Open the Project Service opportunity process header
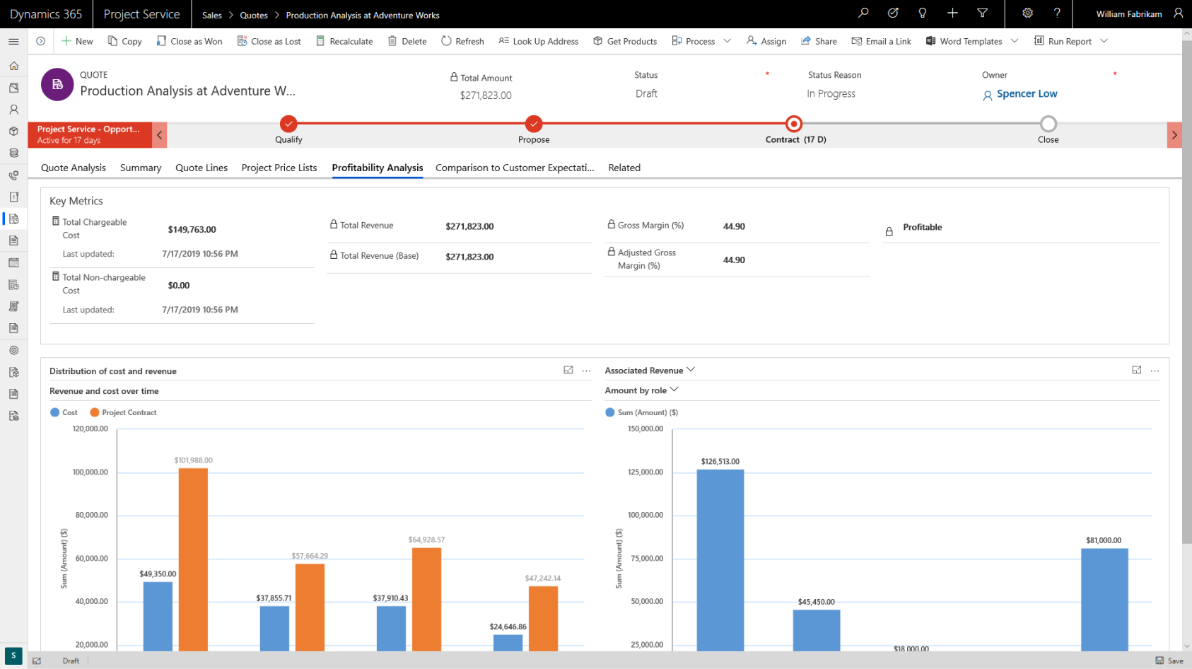1192x669 pixels. click(x=90, y=134)
